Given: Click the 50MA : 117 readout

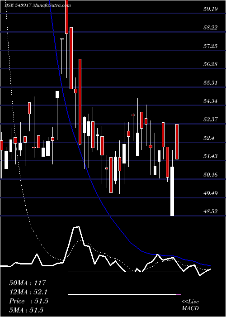Looking at the screenshot, I should coord(28,283).
